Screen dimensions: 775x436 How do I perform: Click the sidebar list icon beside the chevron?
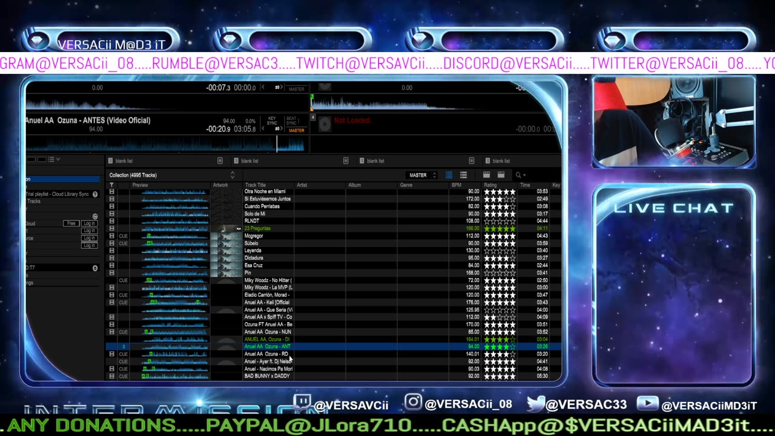pyautogui.click(x=51, y=159)
